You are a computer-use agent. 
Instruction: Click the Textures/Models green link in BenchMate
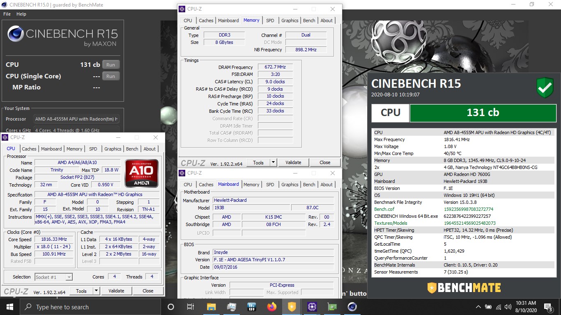(391, 223)
